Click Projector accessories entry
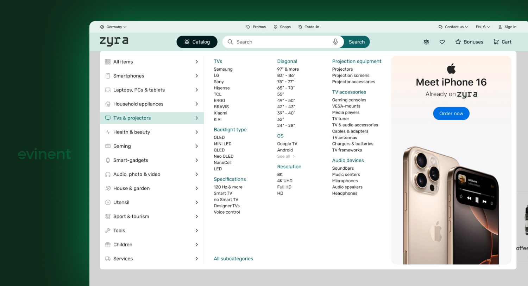 pos(353,82)
